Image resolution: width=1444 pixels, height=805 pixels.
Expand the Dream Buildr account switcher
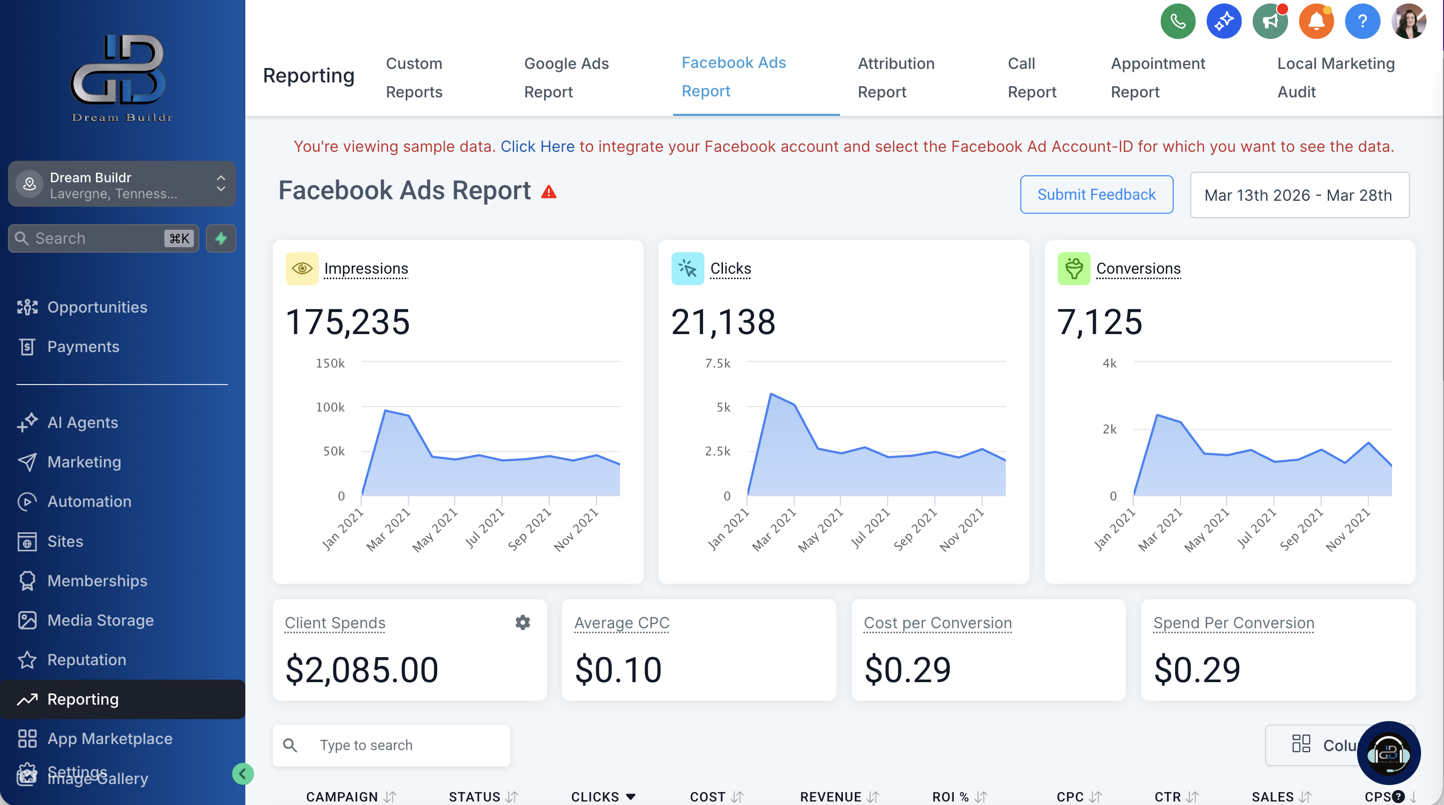coord(121,185)
